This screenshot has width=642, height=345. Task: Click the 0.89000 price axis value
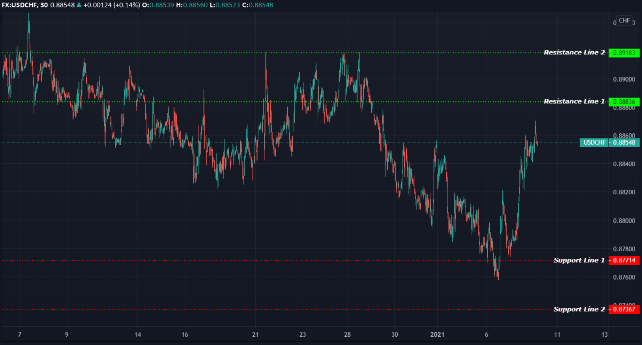point(624,79)
